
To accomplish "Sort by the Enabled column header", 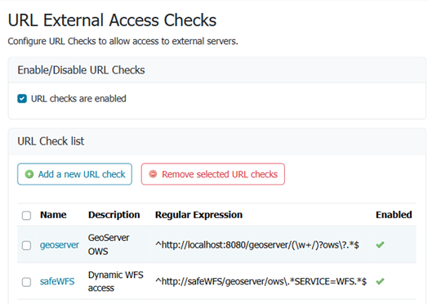I will (394, 215).
